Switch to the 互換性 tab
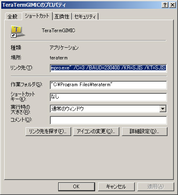 (x=62, y=16)
